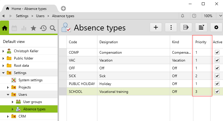Click Users in the breadcrumb path

pos(40,16)
